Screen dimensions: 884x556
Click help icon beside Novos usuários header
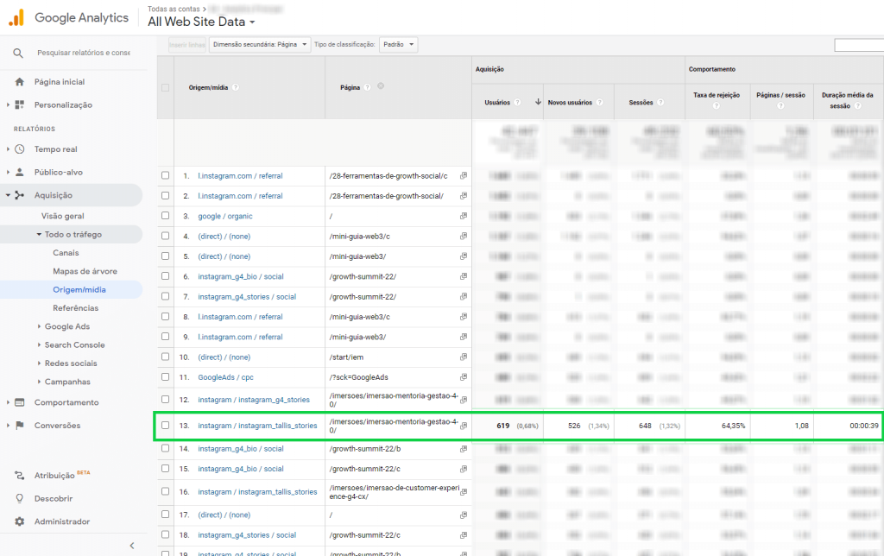[600, 103]
